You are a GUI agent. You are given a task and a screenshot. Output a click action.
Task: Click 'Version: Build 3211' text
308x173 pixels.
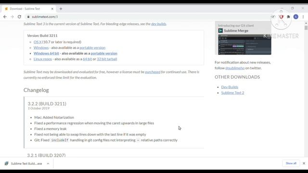click(x=42, y=36)
